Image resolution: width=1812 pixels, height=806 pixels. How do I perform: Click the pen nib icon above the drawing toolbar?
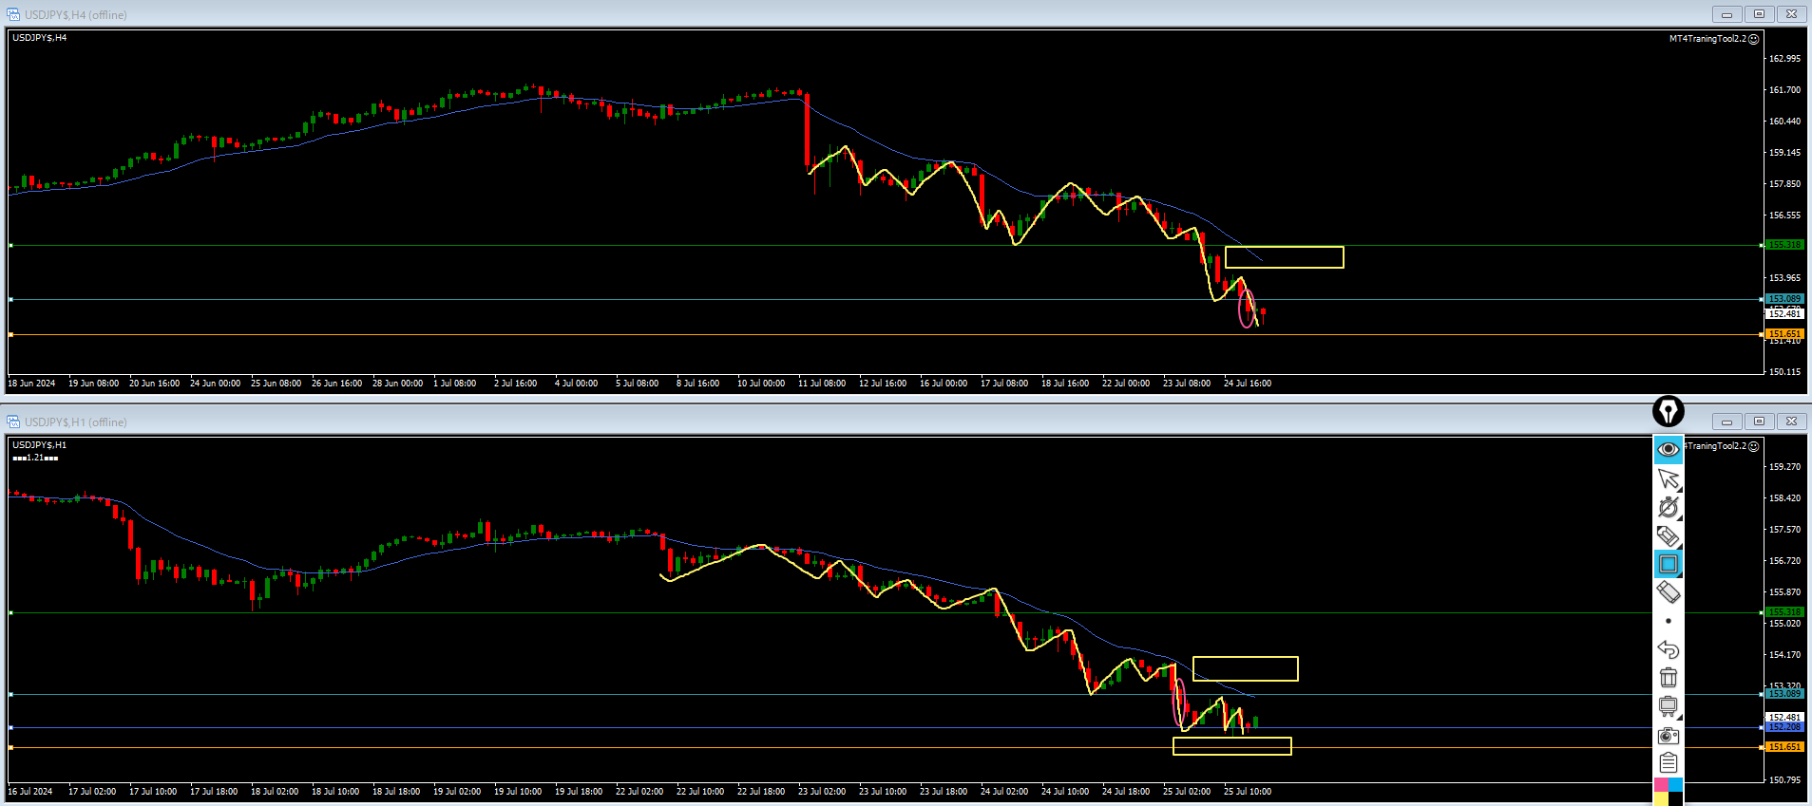coord(1668,411)
